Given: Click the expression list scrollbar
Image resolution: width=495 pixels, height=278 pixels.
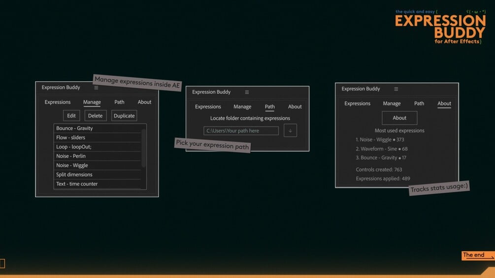Looking at the screenshot, I should point(144,148).
